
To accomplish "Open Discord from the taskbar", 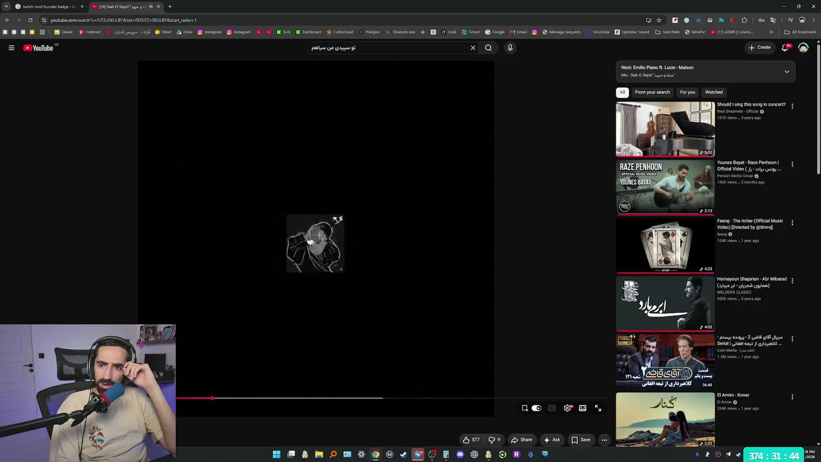I will pos(460,454).
